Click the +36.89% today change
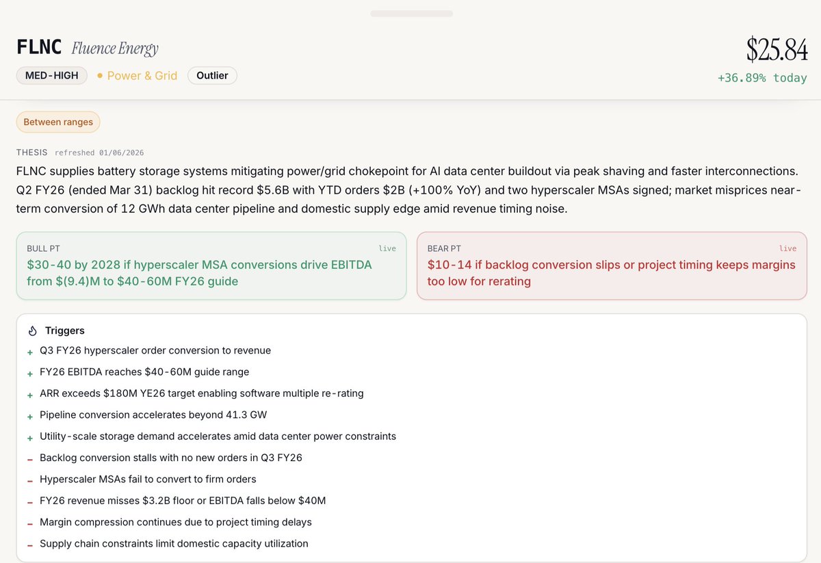Viewport: 821px width, 563px height. tap(762, 78)
